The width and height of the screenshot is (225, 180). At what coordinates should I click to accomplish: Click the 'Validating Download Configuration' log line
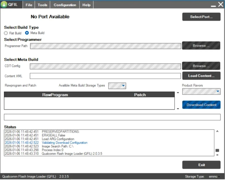64,143
